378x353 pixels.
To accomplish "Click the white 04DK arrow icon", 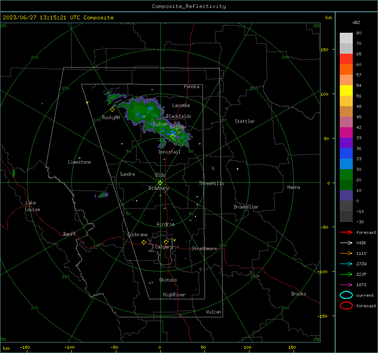I will point(346,243).
